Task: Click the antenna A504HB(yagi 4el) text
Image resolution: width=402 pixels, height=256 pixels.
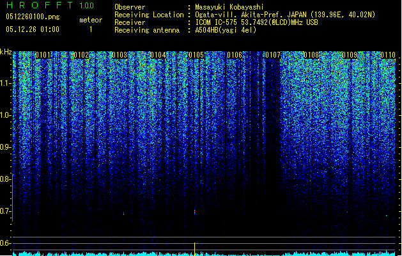Action: [226, 30]
